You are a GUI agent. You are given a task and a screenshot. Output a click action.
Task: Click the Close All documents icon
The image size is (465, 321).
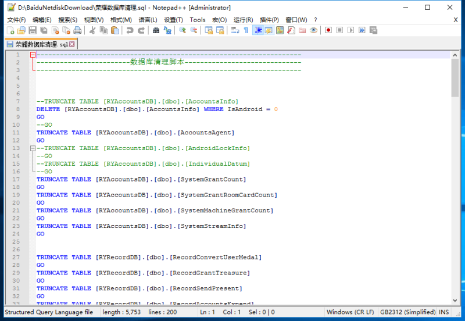66,30
